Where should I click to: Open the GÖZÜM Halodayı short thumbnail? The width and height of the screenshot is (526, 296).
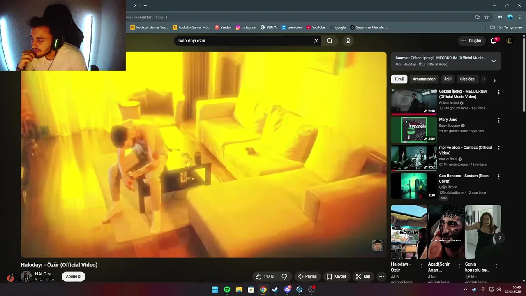[x=409, y=232]
